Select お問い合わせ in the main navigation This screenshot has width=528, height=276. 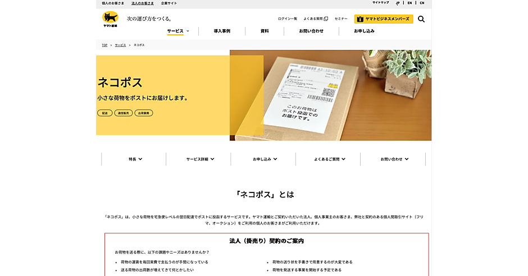click(311, 31)
